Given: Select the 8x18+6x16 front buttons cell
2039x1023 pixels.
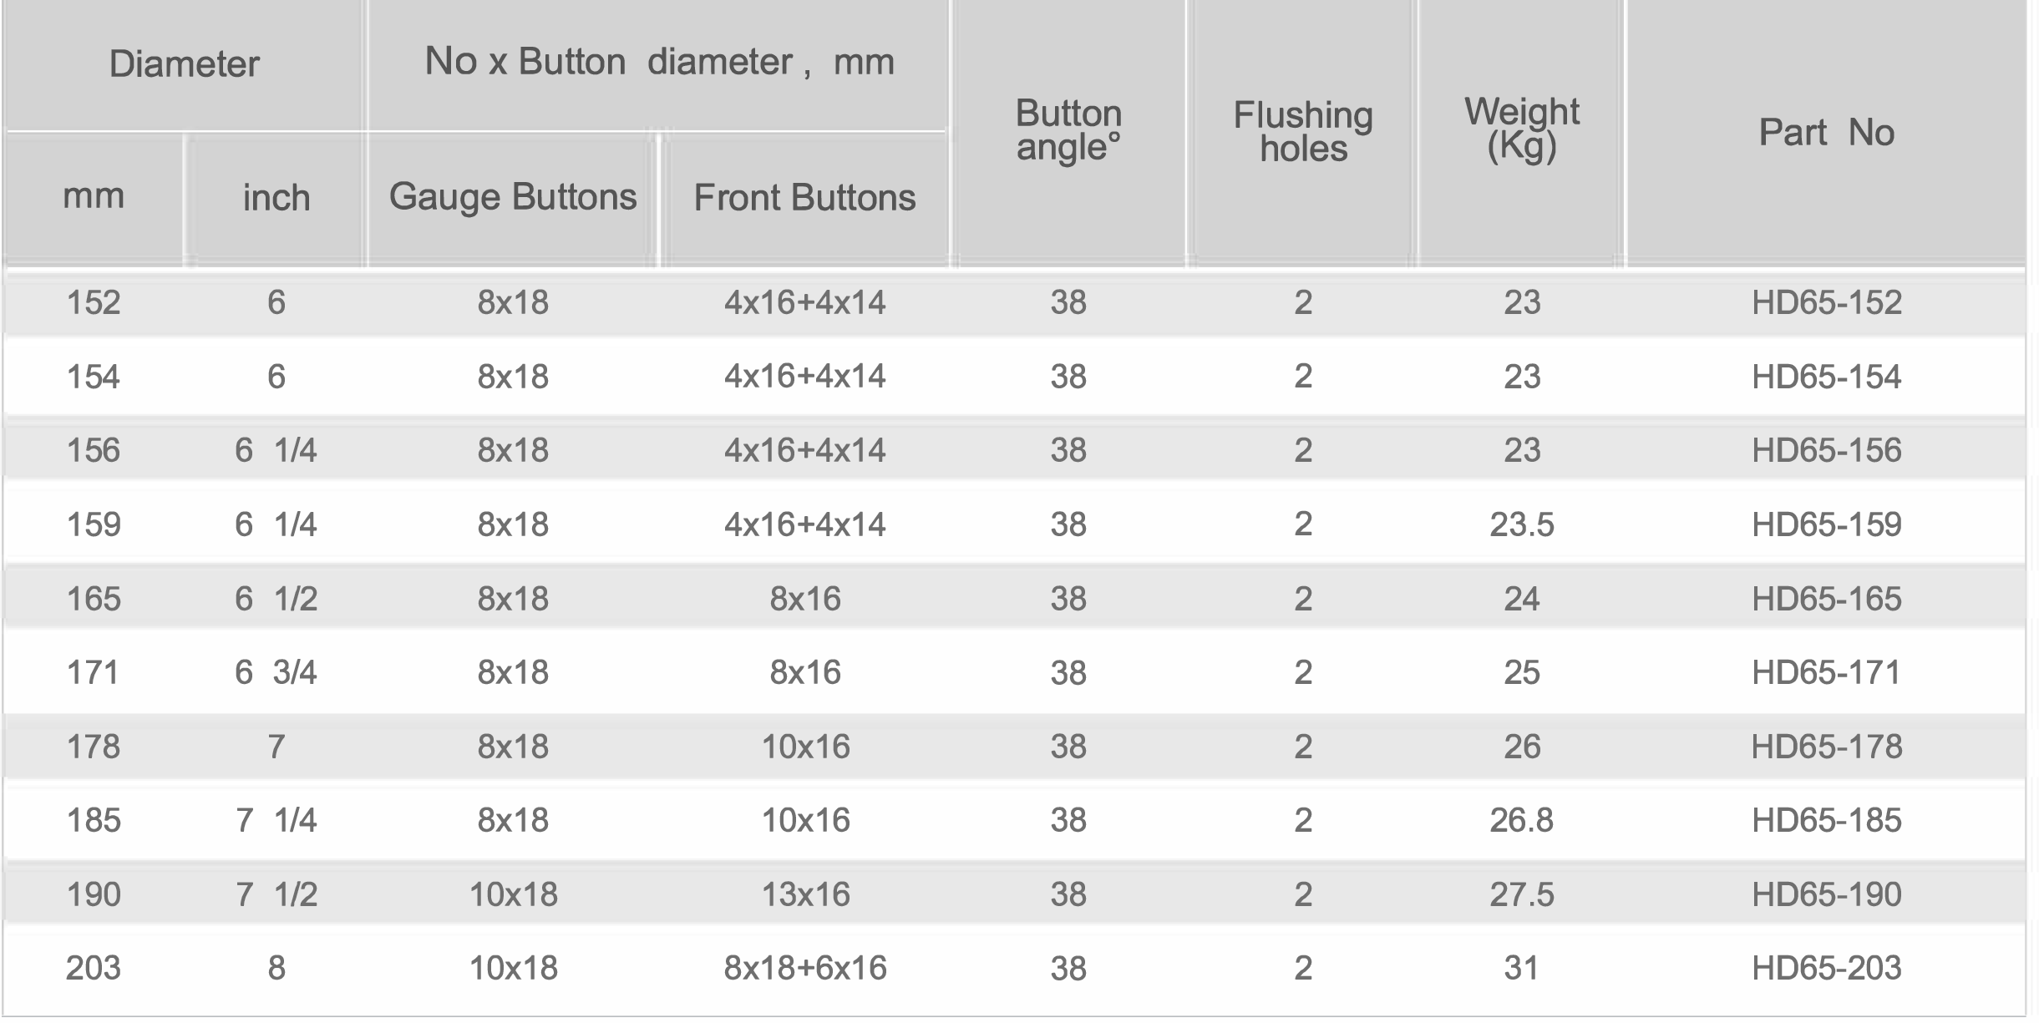Looking at the screenshot, I should 804,968.
